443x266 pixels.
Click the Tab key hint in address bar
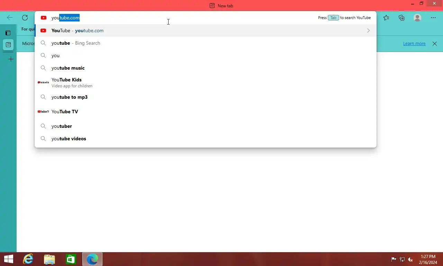tap(333, 18)
